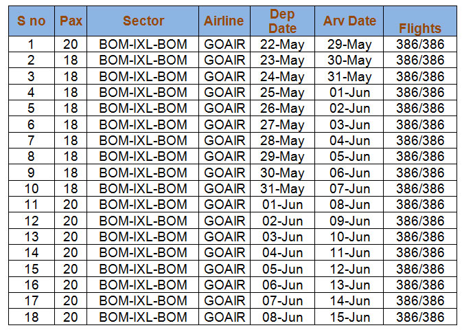Image resolution: width=462 pixels, height=330 pixels.
Task: Select the 07-Jun arrival date cell
Action: point(349,188)
